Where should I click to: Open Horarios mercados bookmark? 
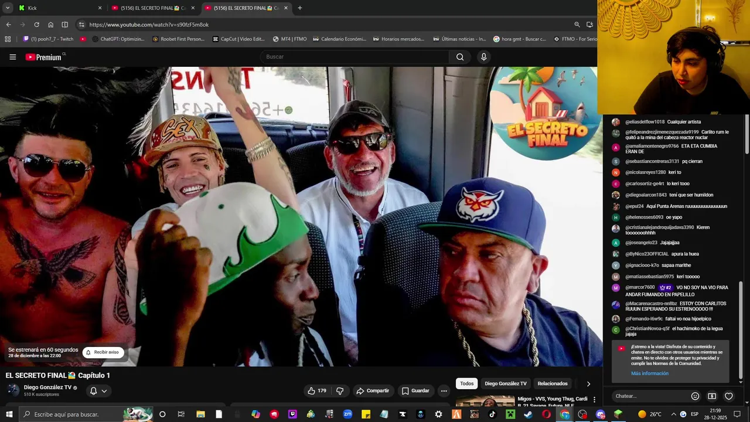pos(398,39)
